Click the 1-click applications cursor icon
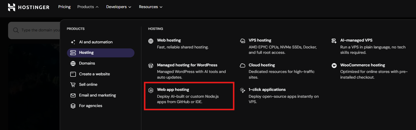 coord(243,90)
